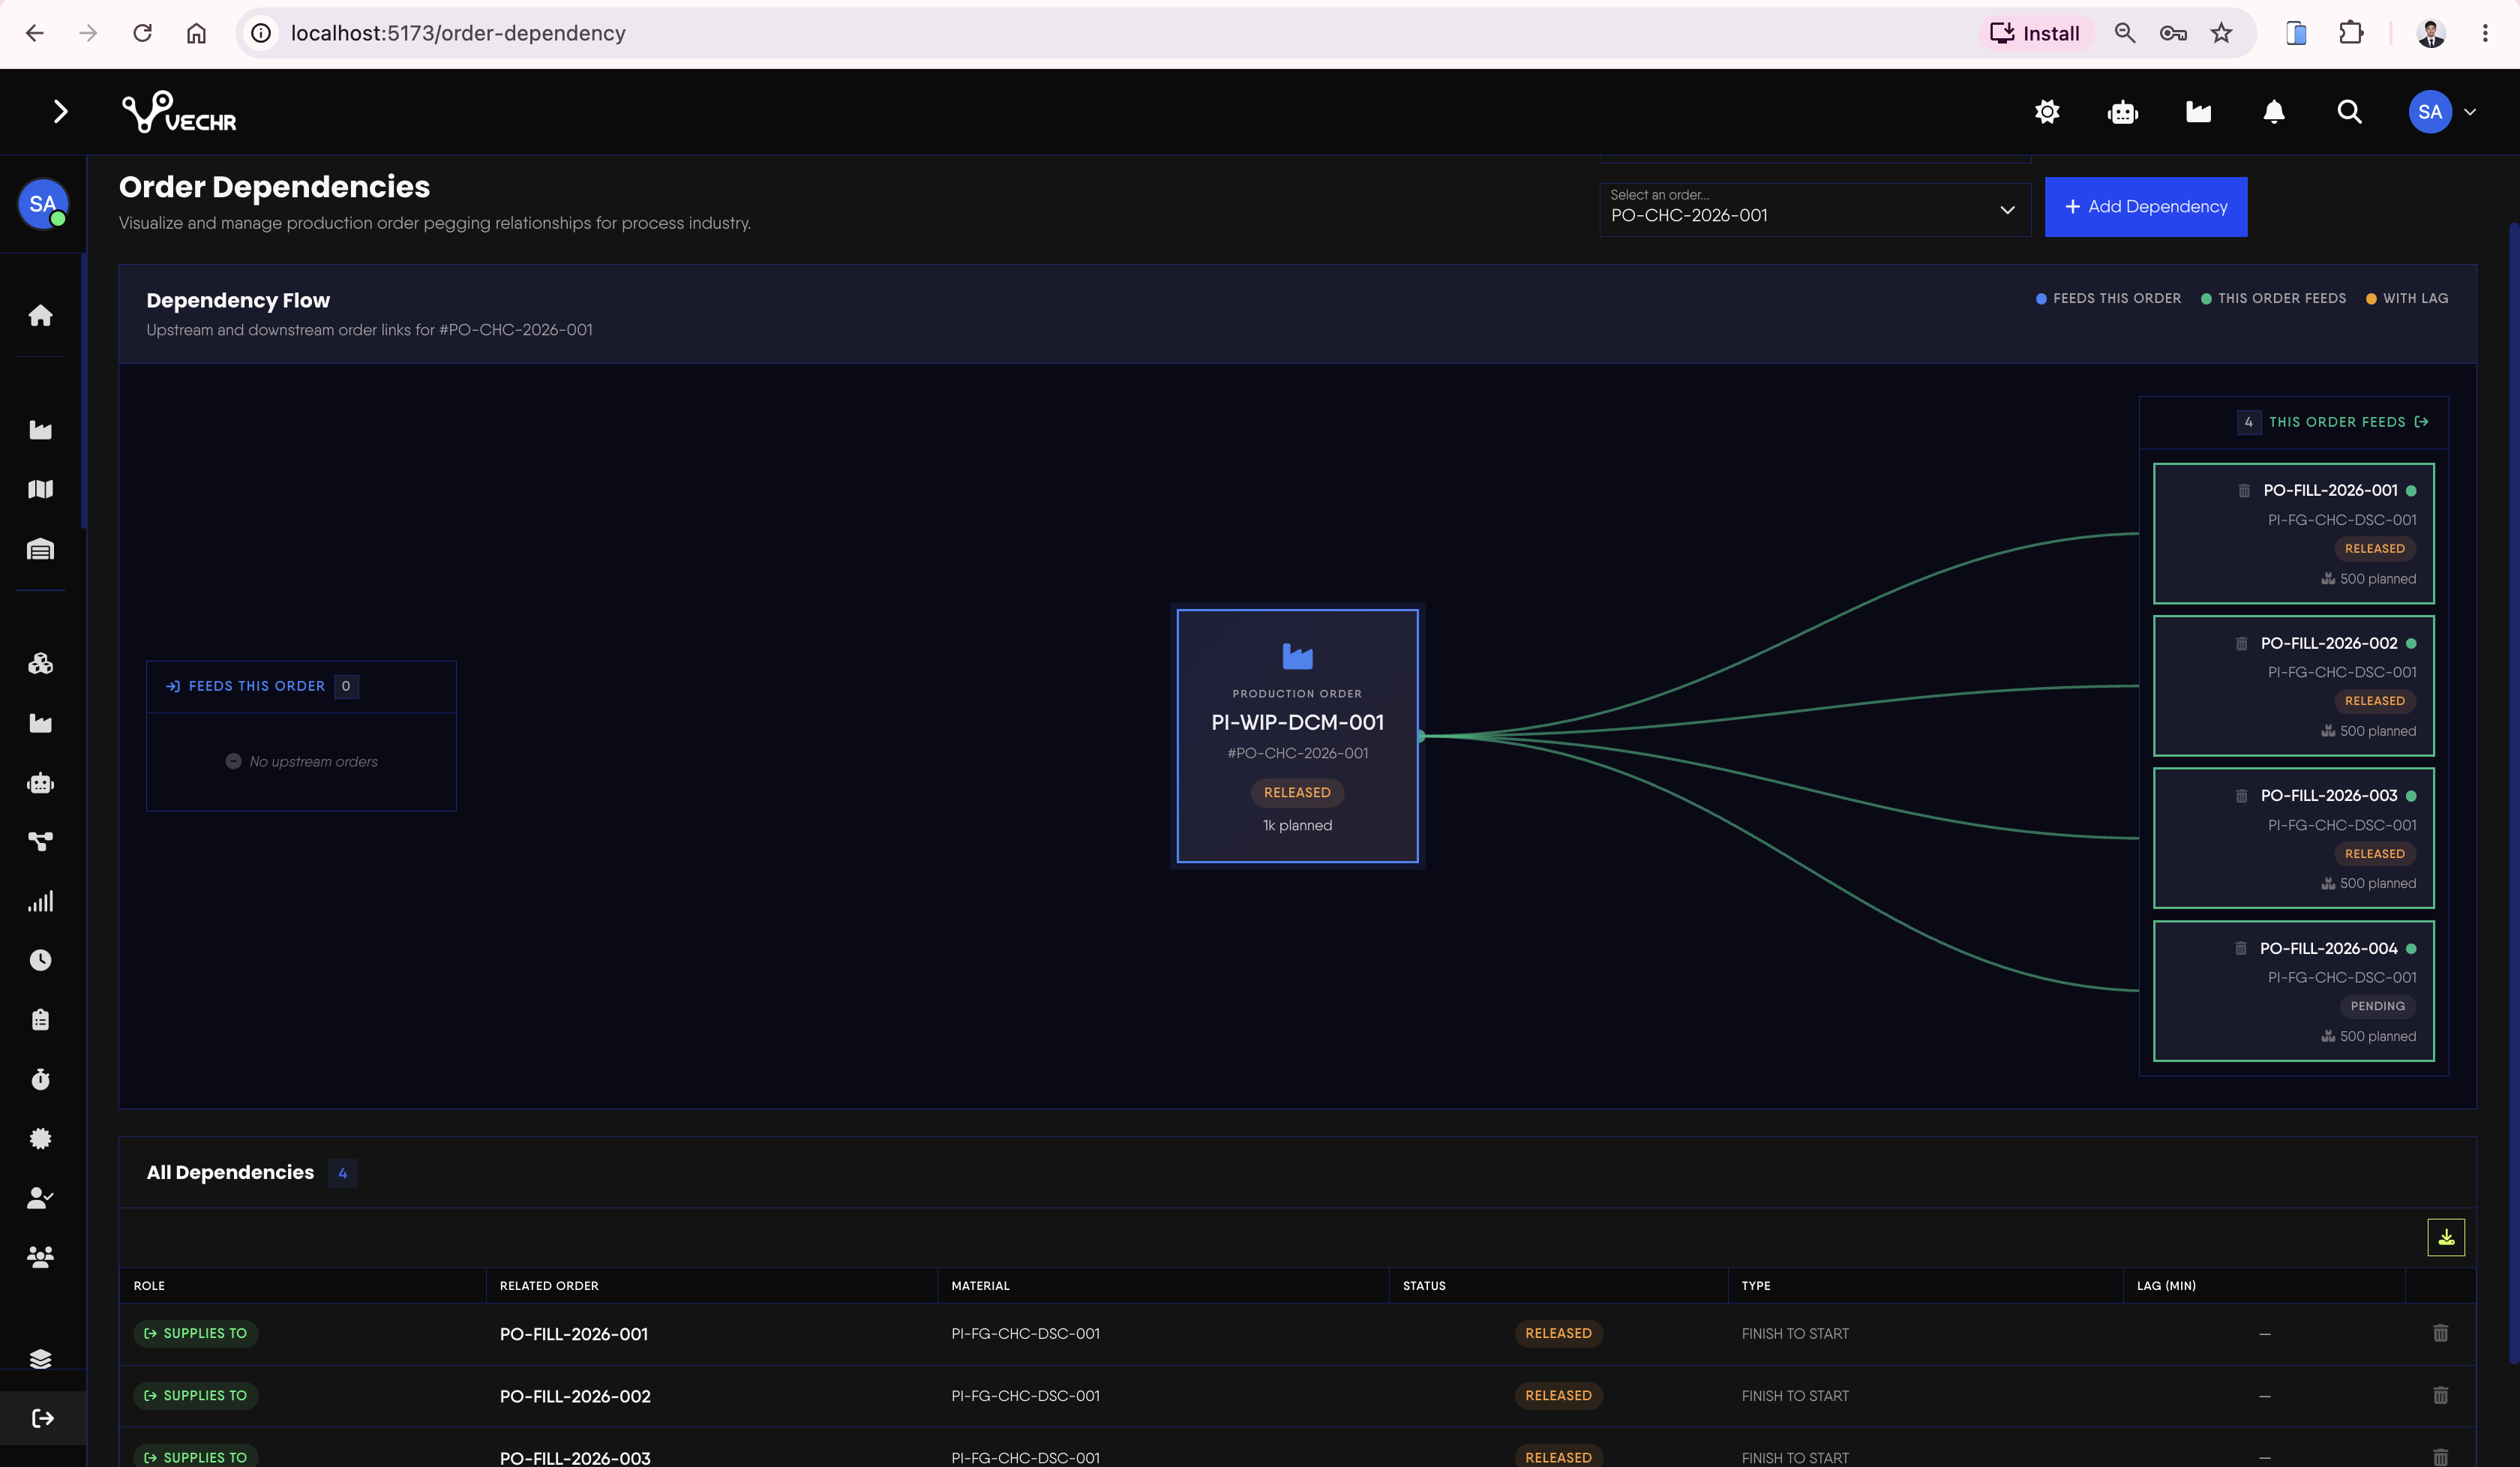The height and width of the screenshot is (1467, 2520).
Task: Click PO-FILL-2026-002 in the dependencies table
Action: (575, 1396)
